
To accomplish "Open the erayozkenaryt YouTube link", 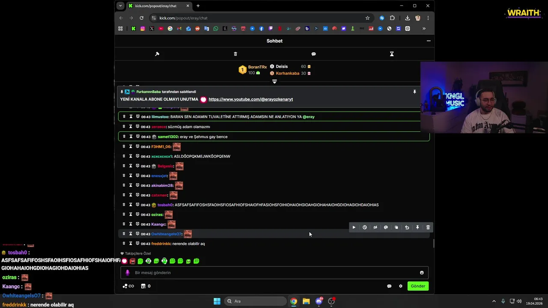I will coord(251,99).
